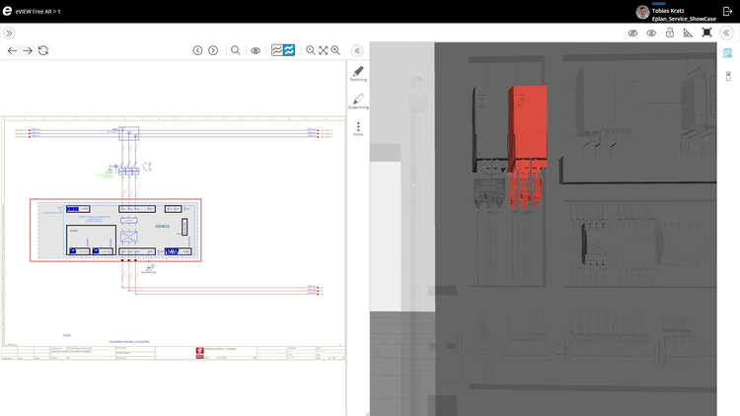This screenshot has width=740, height=416.
Task: Collapse the schematic tools side panel
Action: 357,50
